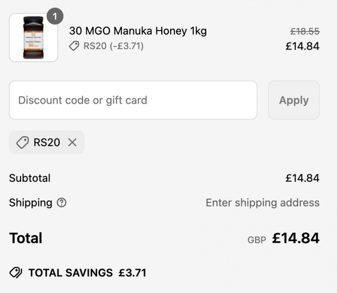Click the Subtotal amount £14.84

(x=302, y=178)
